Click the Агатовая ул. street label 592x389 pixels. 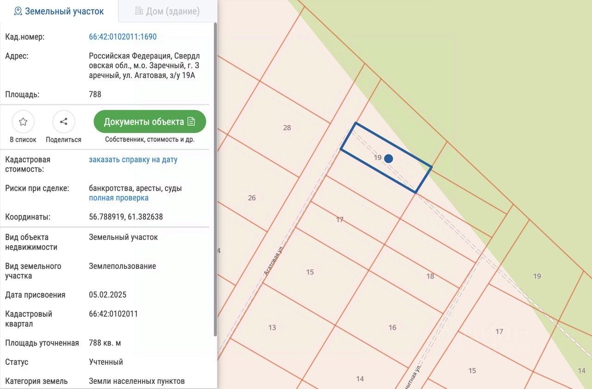[273, 261]
